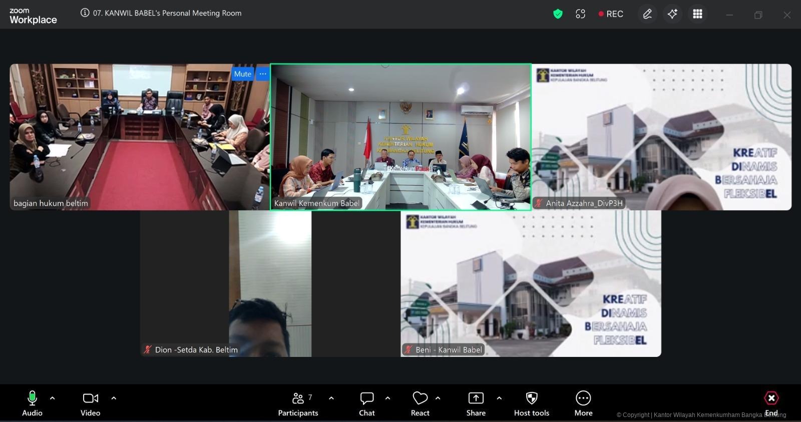Click the green encryption shield icon
This screenshot has height=422, width=801.
(x=558, y=14)
